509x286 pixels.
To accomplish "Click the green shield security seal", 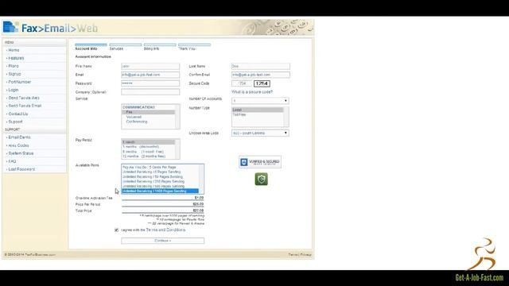I will pyautogui.click(x=262, y=179).
